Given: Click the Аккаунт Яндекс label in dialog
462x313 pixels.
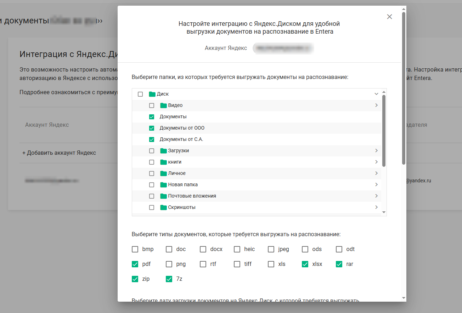Looking at the screenshot, I should pyautogui.click(x=226, y=48).
